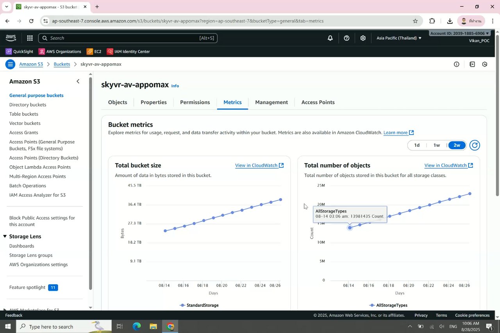Click the last data point on objects chart
This screenshot has width=500, height=333.
(x=470, y=194)
